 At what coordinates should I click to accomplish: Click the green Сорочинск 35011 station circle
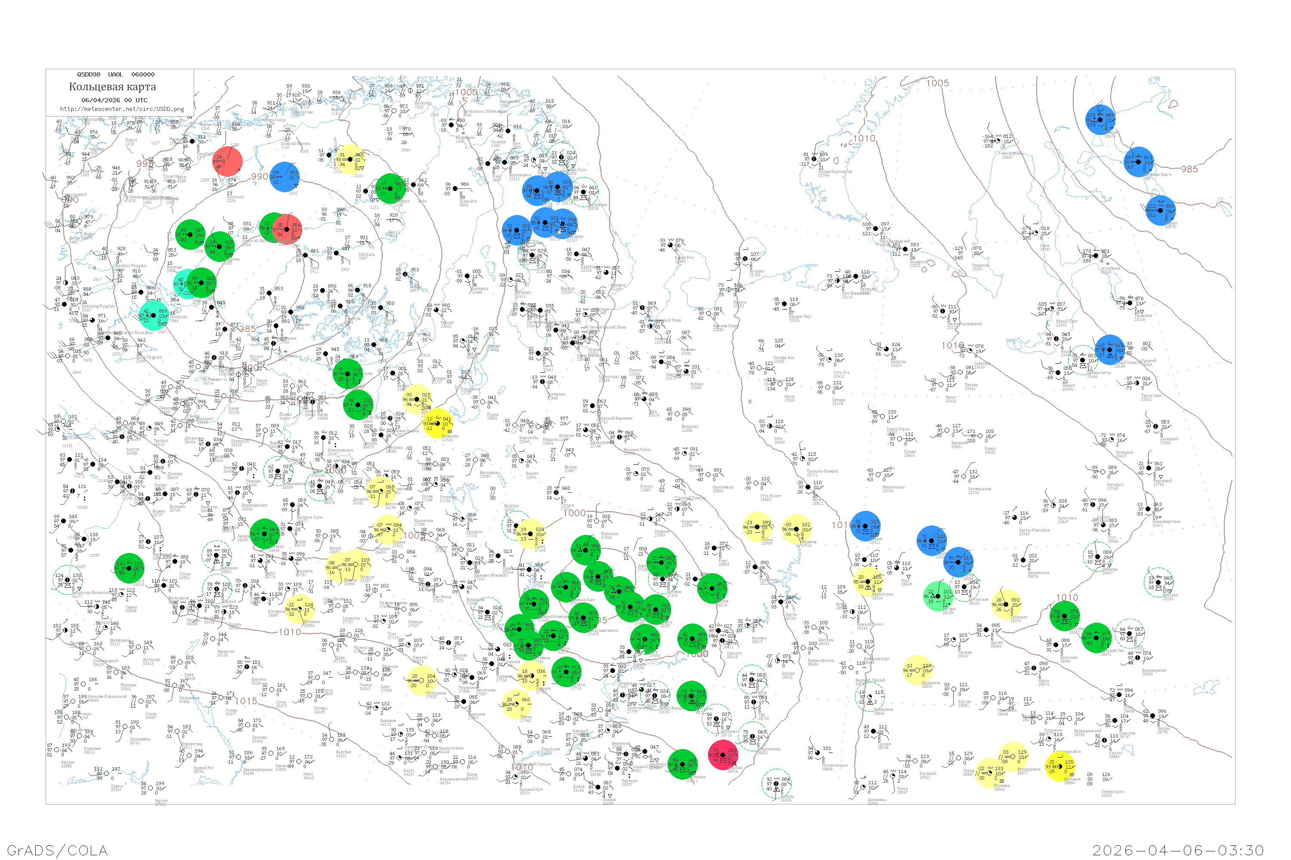tap(682, 764)
